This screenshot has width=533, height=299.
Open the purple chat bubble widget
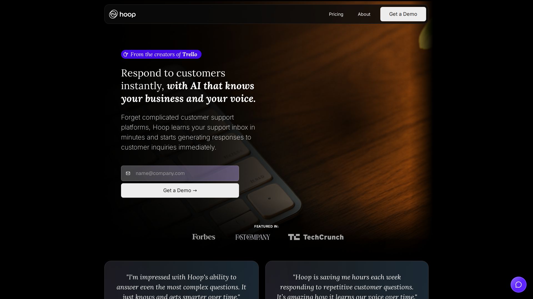pyautogui.click(x=519, y=285)
